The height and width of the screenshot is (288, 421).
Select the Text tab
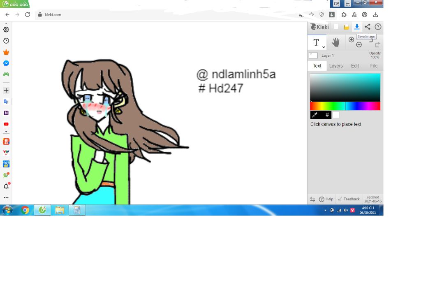pyautogui.click(x=317, y=66)
